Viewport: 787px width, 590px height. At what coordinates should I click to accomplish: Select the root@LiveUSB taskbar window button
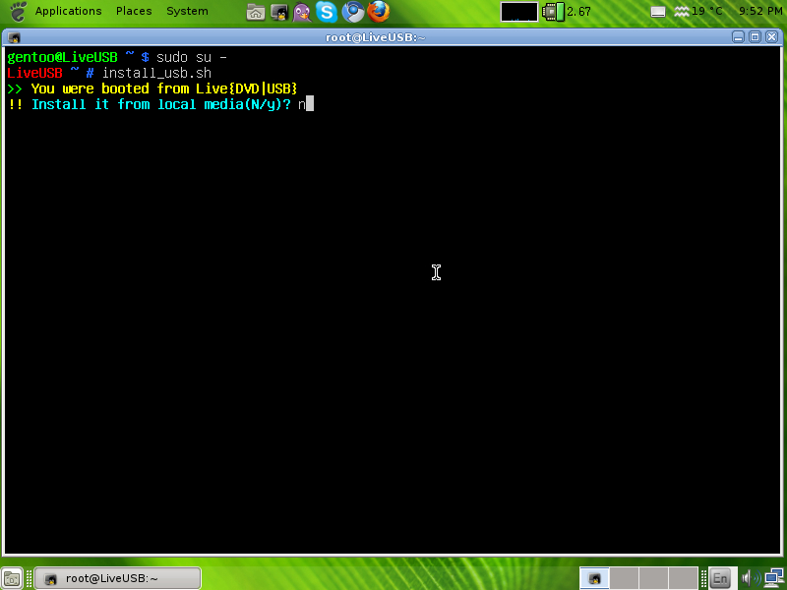118,578
